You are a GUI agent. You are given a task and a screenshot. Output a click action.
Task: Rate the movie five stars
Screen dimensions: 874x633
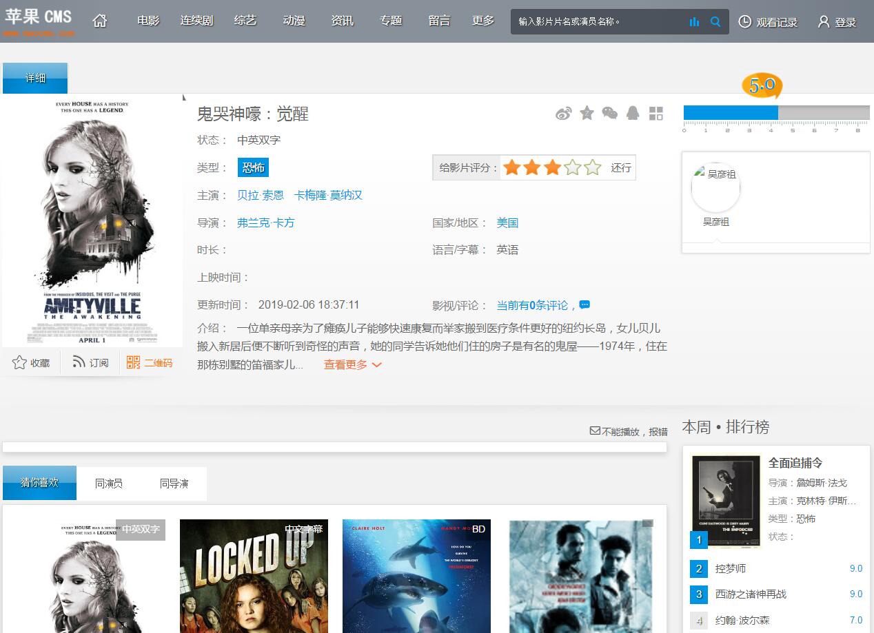coord(593,167)
